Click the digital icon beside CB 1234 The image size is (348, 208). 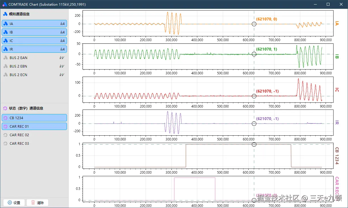pos(5,118)
